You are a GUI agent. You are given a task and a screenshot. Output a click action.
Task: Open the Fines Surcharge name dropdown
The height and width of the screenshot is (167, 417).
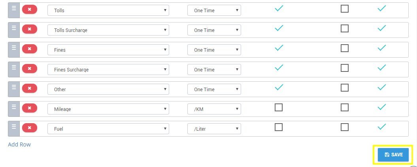(x=108, y=69)
